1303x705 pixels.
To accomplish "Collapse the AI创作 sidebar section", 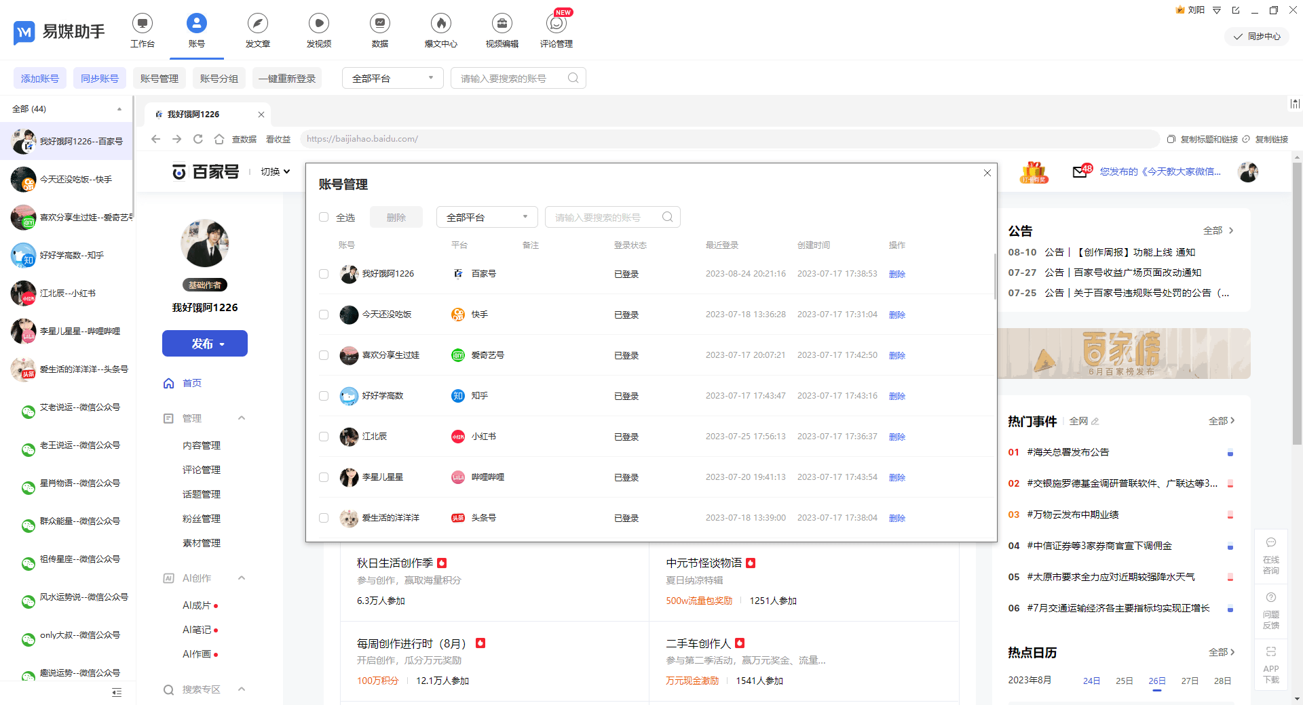I will coord(242,578).
